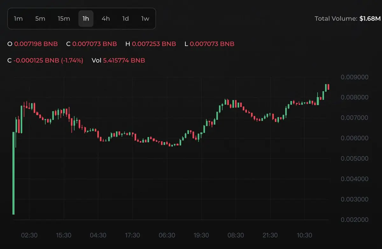This screenshot has width=382, height=249.
Task: Click the 19:30 time axis label
Action: click(201, 235)
